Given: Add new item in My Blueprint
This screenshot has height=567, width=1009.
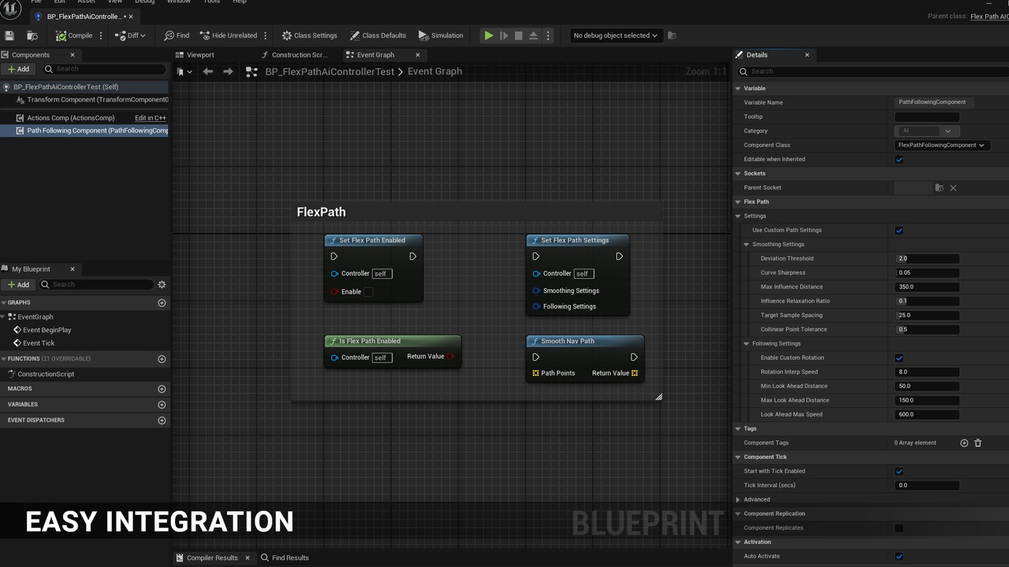Looking at the screenshot, I should point(18,284).
